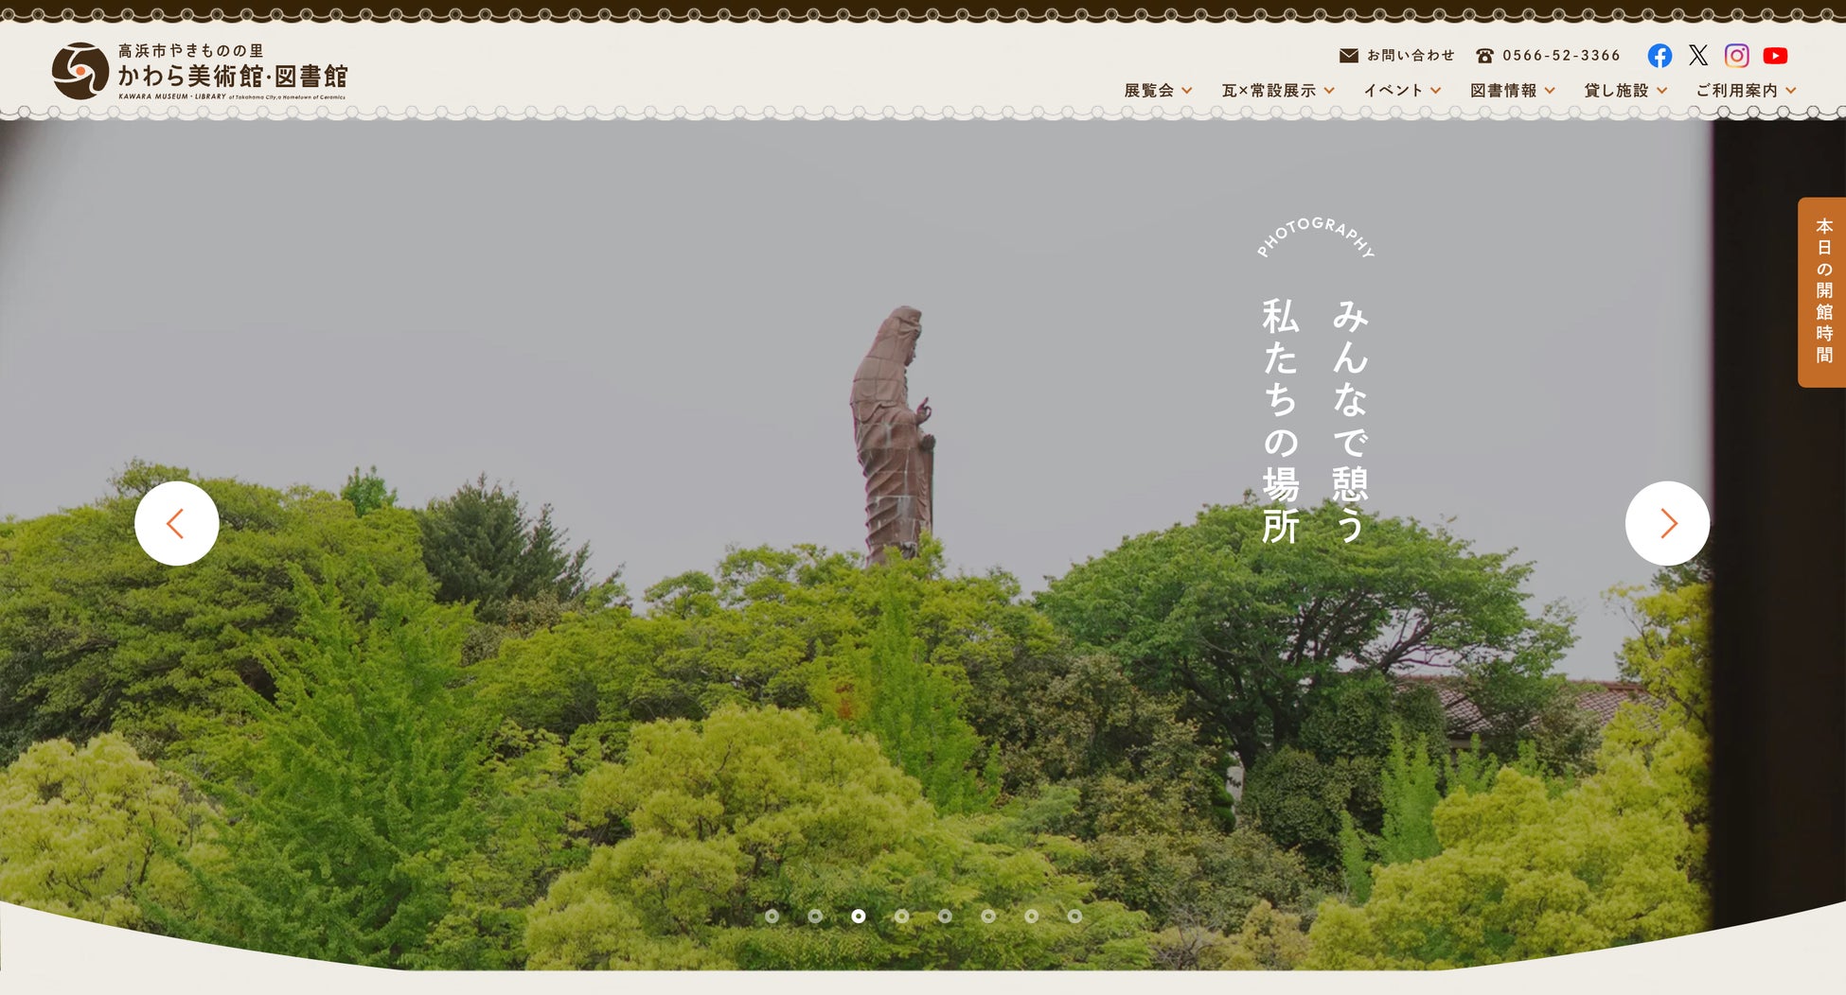Select the first slide indicator dot
The image size is (1846, 995).
tap(772, 916)
